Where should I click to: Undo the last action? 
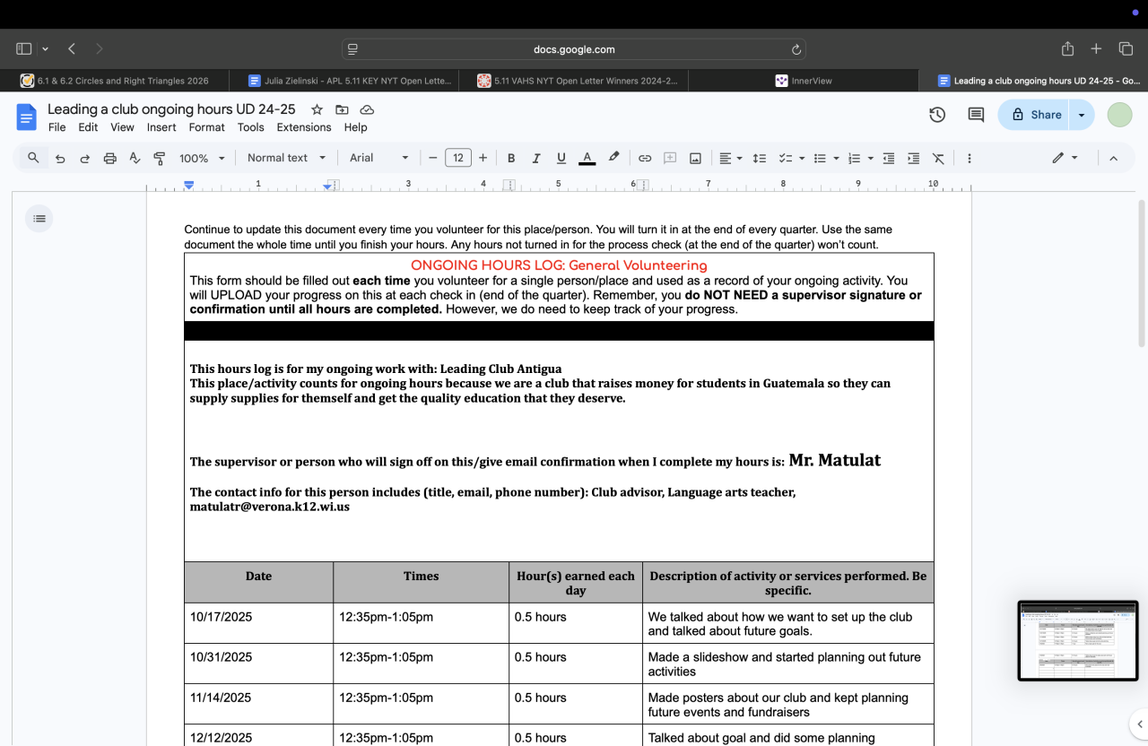point(60,158)
